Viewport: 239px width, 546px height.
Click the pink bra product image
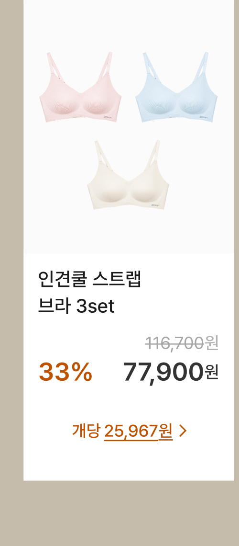pyautogui.click(x=81, y=87)
